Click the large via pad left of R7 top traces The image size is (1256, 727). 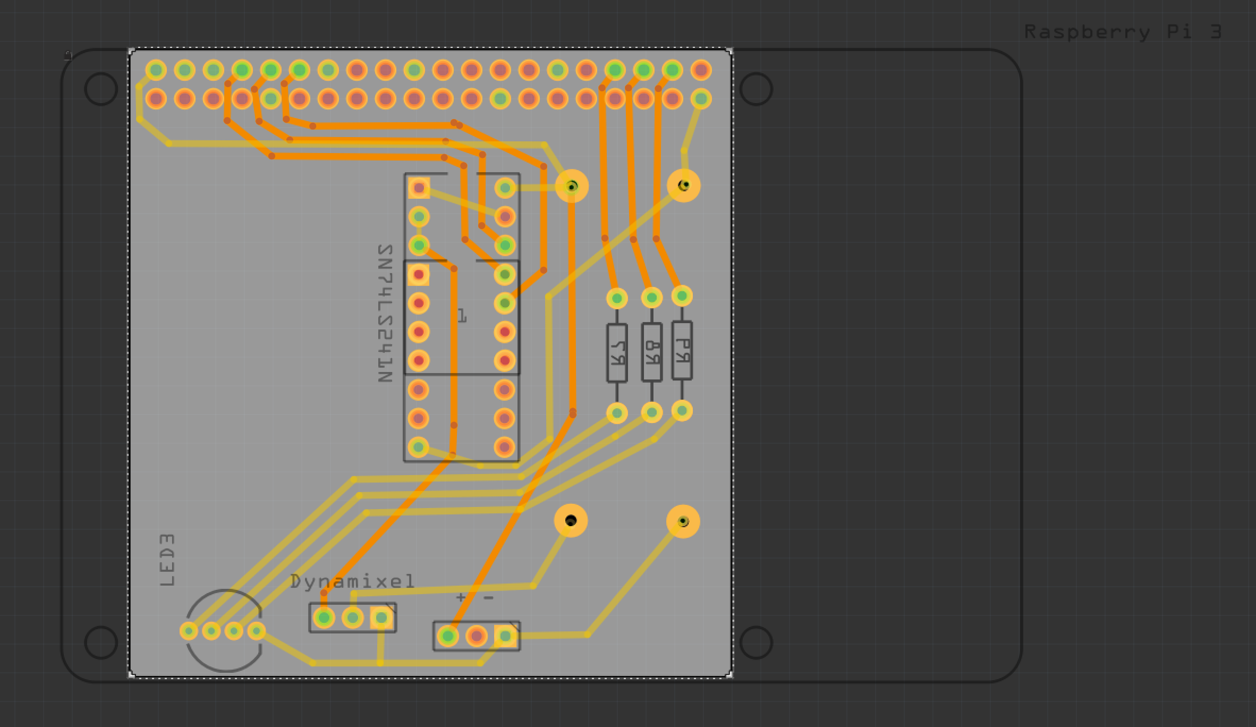click(572, 186)
